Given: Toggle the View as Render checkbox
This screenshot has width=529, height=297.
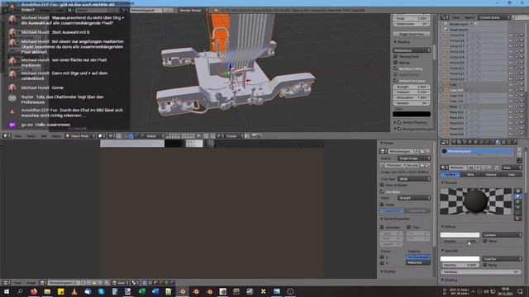Looking at the screenshot, I should pos(382,185).
